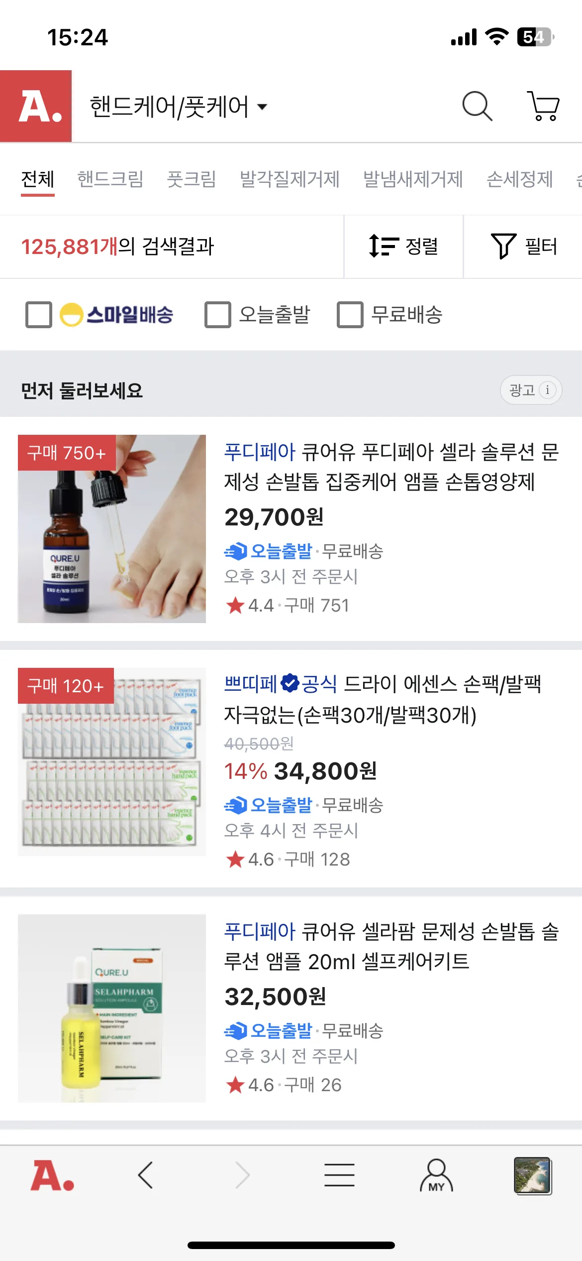This screenshot has width=582, height=1261.
Task: Go home via bottom Auction logo
Action: coord(52,1175)
